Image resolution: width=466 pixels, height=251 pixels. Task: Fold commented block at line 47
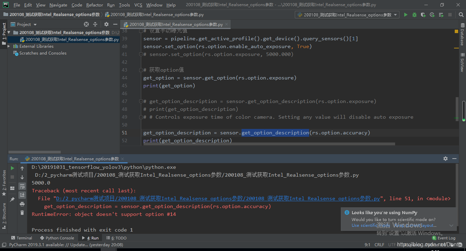point(141,101)
